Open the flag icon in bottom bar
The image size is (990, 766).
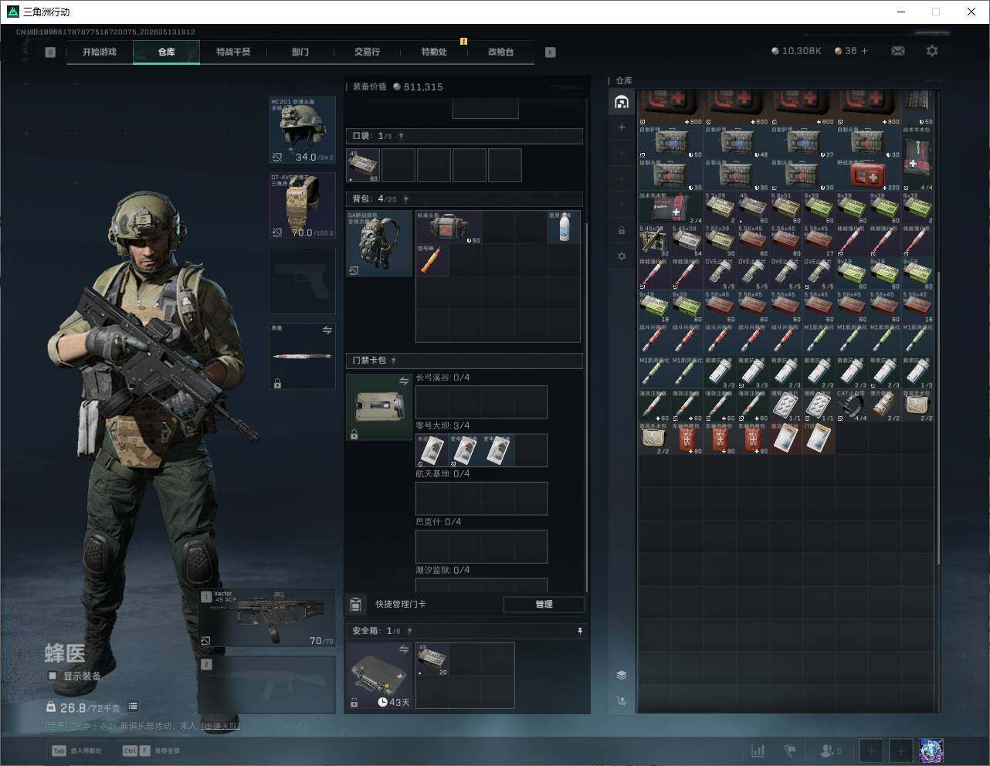[790, 750]
